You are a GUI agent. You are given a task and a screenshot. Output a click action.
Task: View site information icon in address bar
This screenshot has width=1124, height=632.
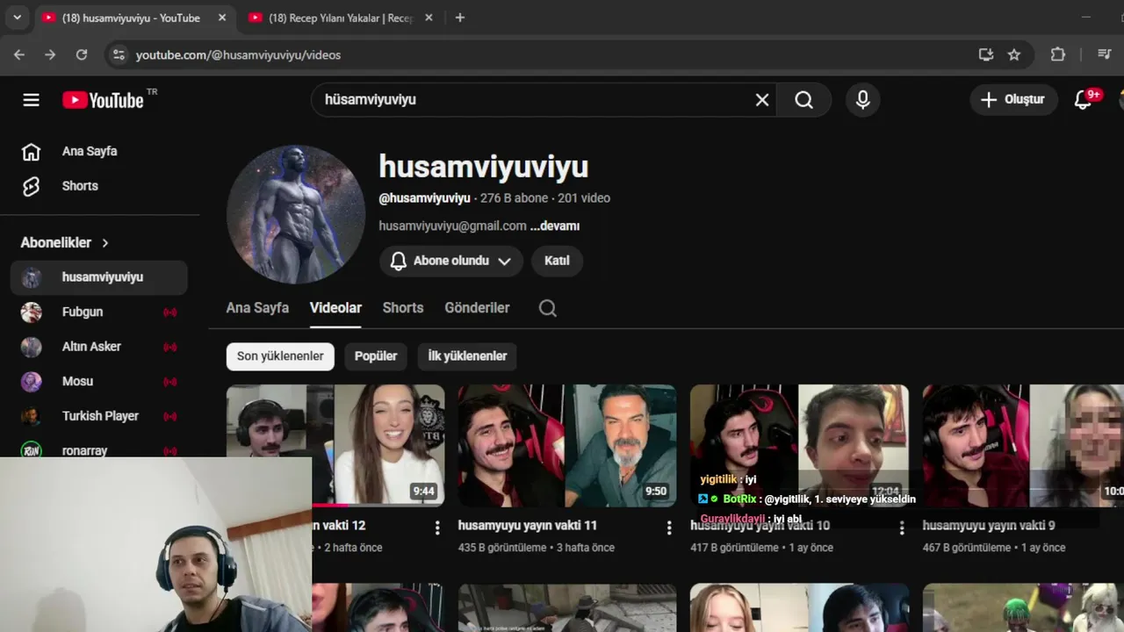coord(119,54)
